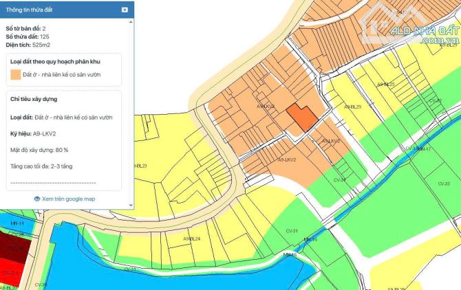
Task: Select the MN-14 zone label
Action: (x=17, y=224)
